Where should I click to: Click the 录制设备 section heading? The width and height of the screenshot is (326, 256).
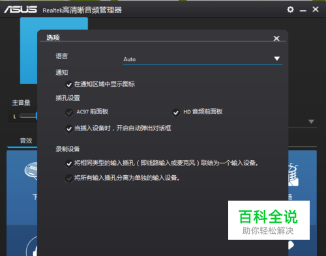coord(68,149)
